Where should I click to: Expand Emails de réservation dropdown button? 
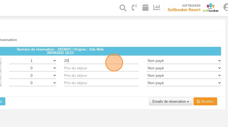(x=170, y=101)
